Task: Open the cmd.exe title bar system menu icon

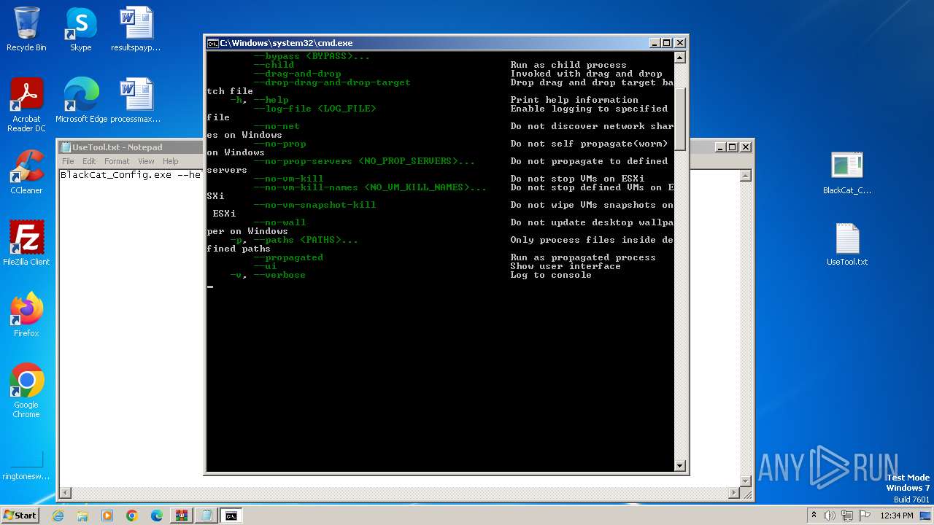Action: pos(212,43)
